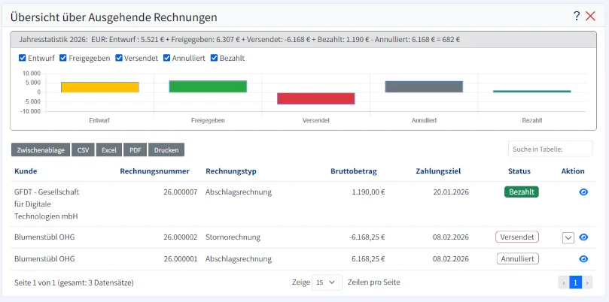
Task: Click the Bezahlt status badge
Action: [522, 192]
